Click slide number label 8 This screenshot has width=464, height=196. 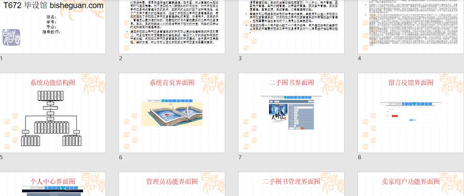click(359, 157)
